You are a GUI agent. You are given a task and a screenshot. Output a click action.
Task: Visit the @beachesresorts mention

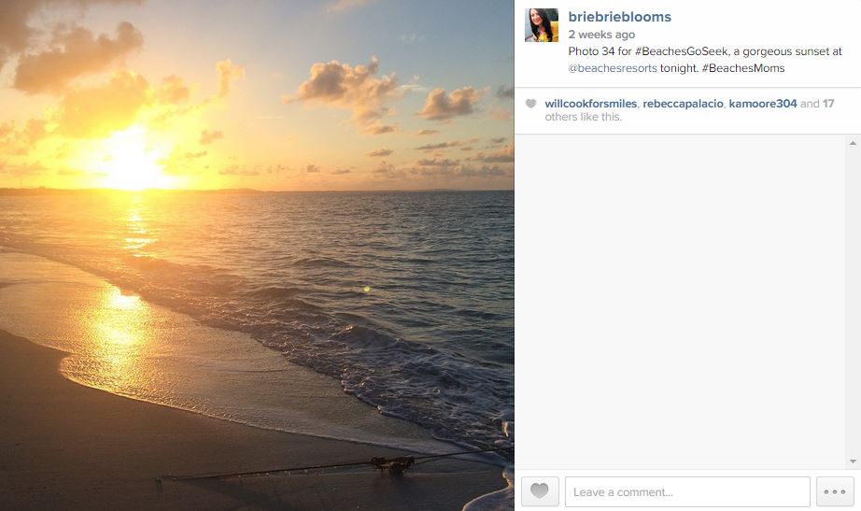point(613,68)
